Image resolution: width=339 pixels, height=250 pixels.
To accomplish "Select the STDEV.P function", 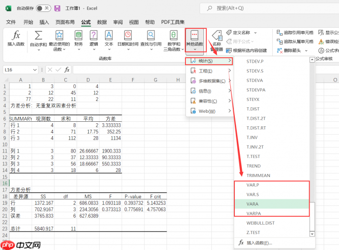I will click(x=272, y=62).
